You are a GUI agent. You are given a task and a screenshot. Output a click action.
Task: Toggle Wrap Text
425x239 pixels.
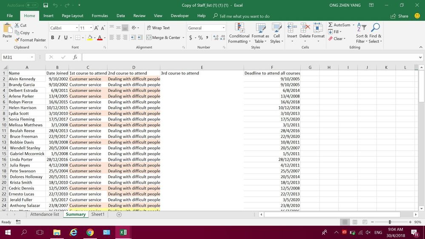tap(158, 28)
